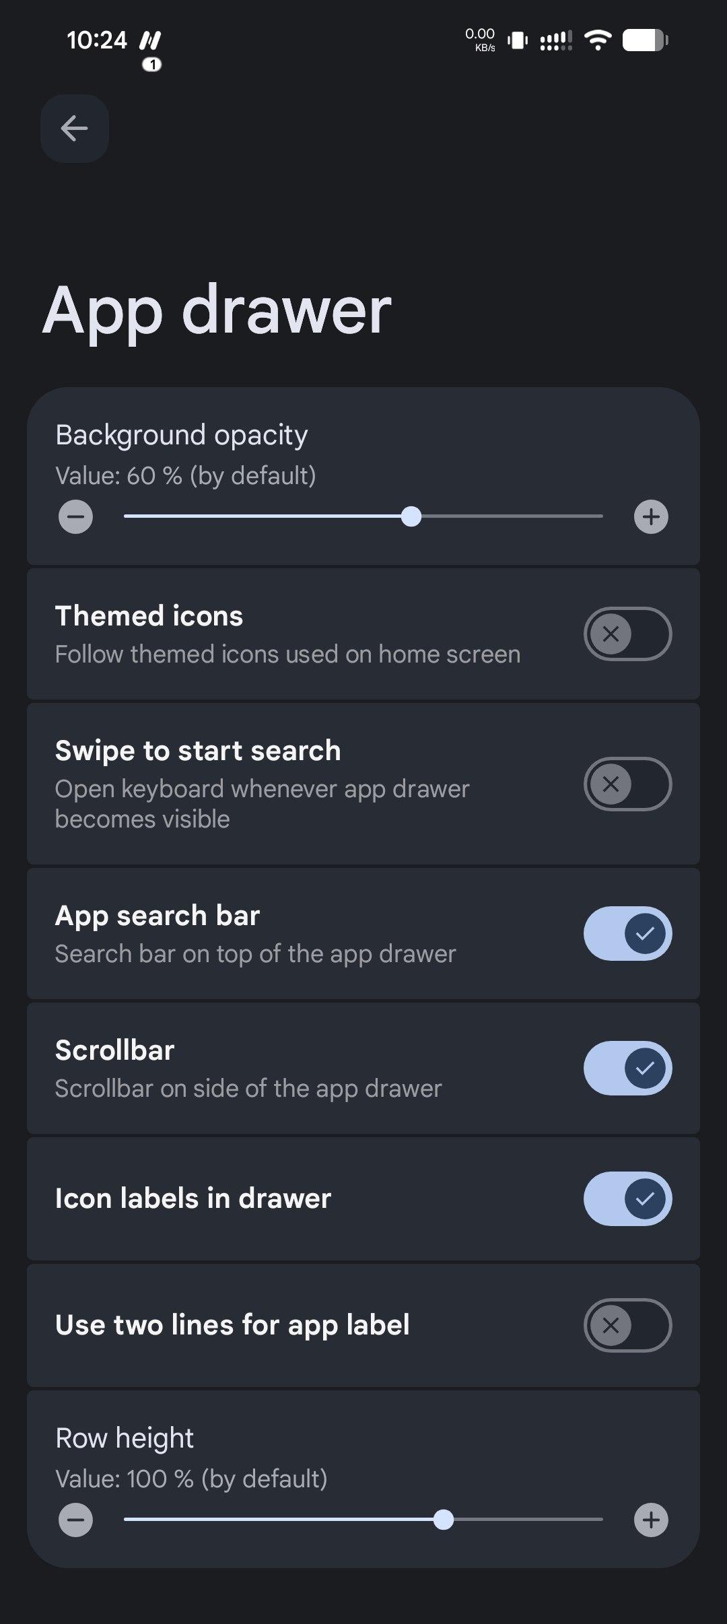Disable Icon labels in drawer
727x1624 pixels.
[627, 1198]
